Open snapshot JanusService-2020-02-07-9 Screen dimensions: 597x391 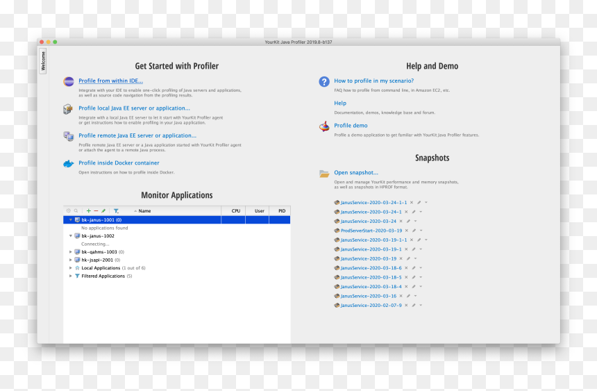tap(371, 306)
